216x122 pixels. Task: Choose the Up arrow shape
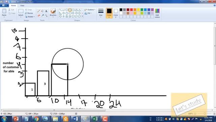[x=80, y=13]
